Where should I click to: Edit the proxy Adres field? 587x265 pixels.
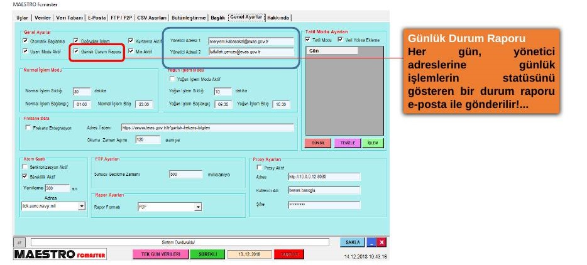click(x=324, y=176)
